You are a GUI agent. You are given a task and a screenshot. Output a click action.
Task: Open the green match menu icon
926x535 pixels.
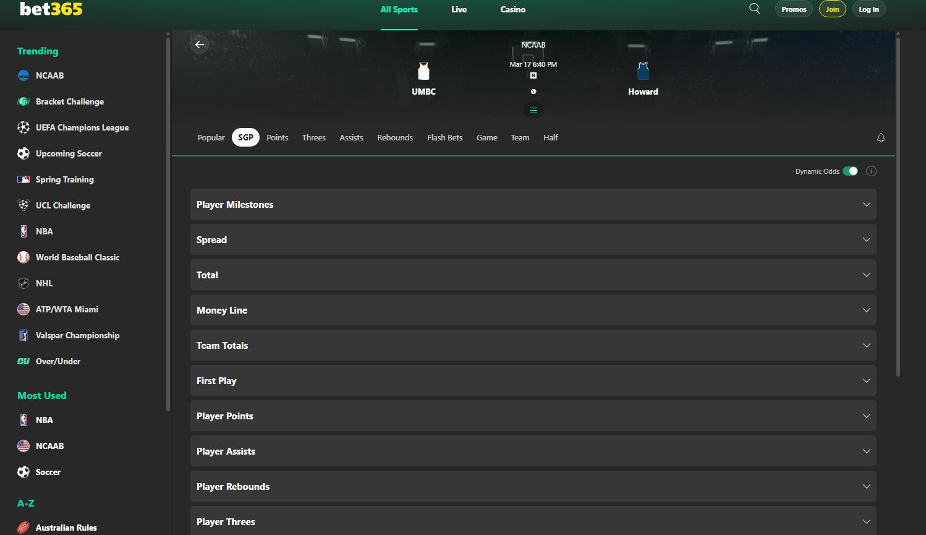click(x=533, y=111)
